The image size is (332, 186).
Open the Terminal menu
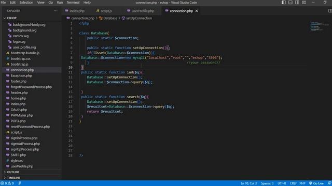coord(73,3)
